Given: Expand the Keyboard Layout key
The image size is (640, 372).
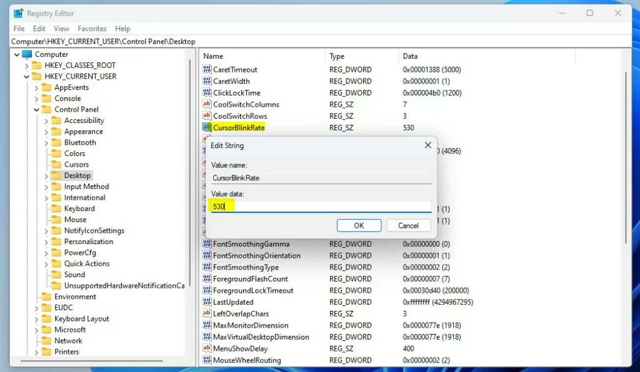Looking at the screenshot, I should click(x=36, y=318).
